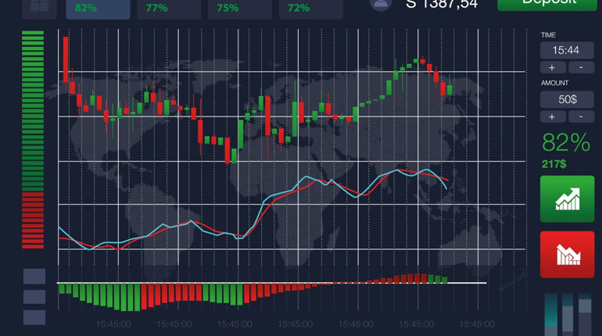Switch to the 75% asset tab
Screen dimensions: 602x336
(x=240, y=9)
